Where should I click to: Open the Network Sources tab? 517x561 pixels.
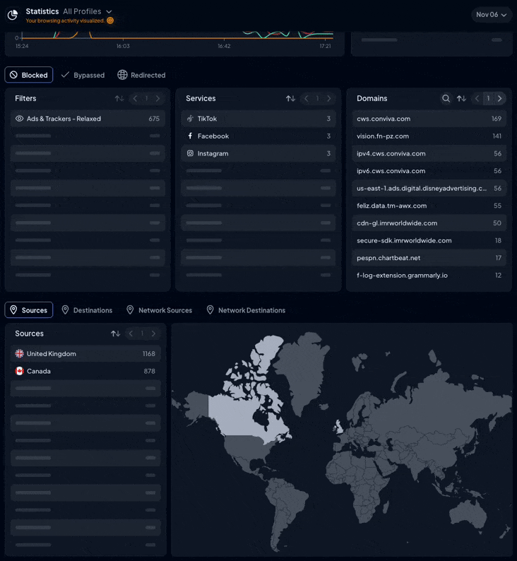click(159, 310)
